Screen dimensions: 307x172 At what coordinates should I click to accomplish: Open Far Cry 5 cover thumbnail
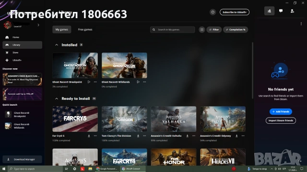tap(75, 119)
